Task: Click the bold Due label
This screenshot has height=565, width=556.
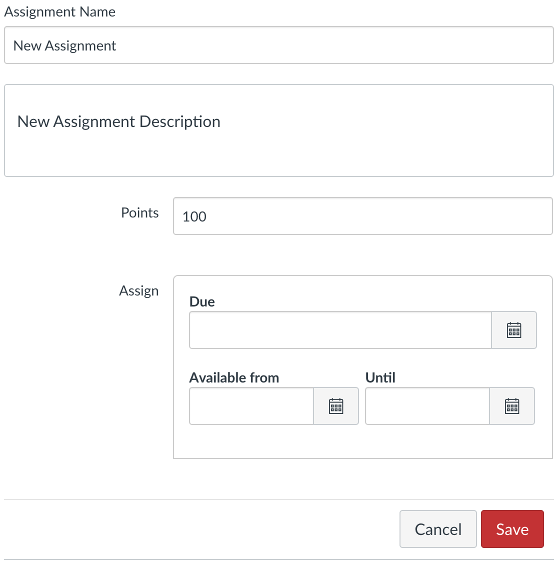Action: [202, 301]
